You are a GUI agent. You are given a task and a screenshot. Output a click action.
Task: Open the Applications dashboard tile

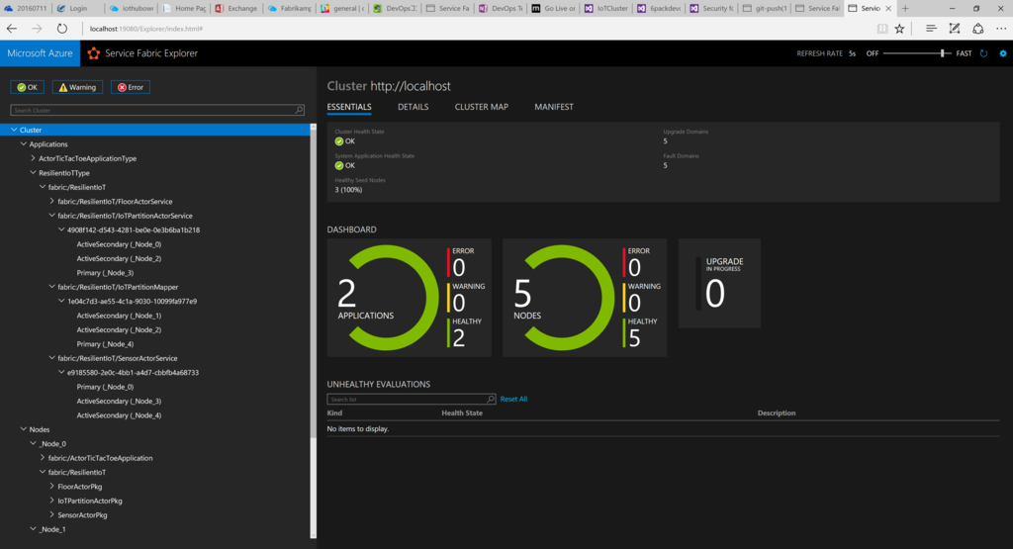click(x=409, y=298)
